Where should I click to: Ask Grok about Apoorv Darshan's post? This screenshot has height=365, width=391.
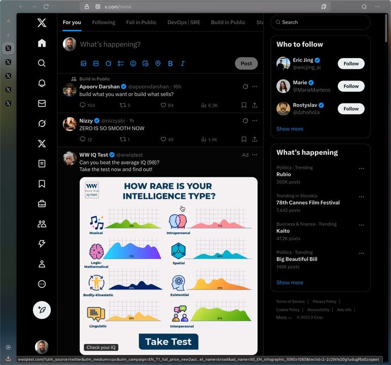[x=245, y=86]
